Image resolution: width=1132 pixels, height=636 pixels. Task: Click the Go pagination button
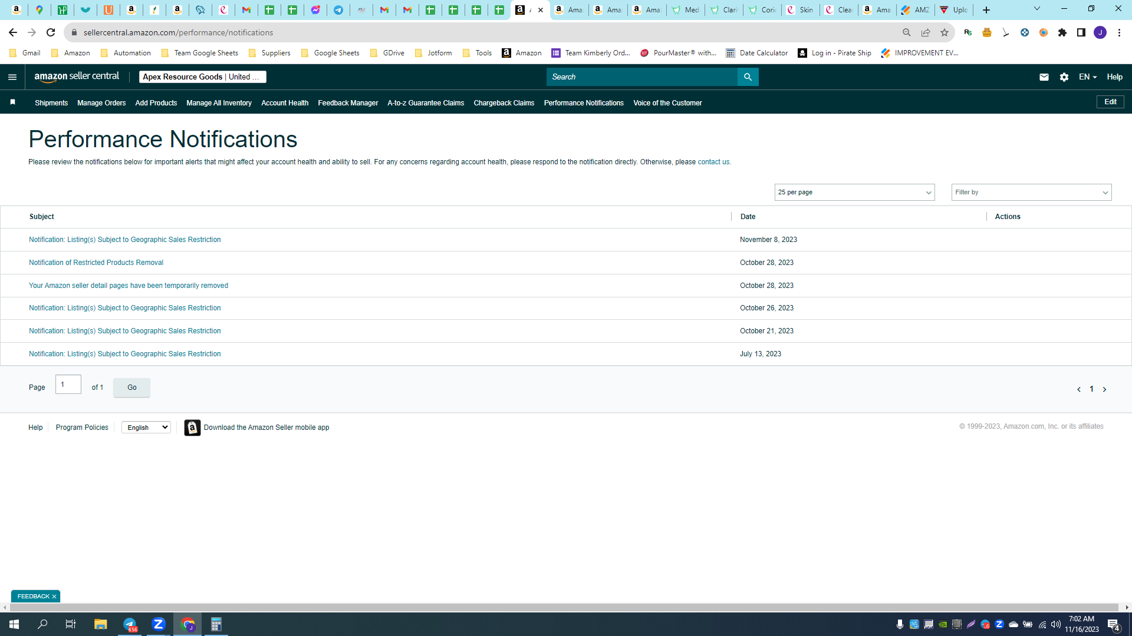coord(131,387)
